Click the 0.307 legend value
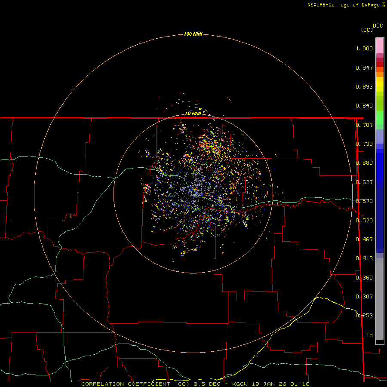This screenshot has height=387, width=387. pos(364,297)
